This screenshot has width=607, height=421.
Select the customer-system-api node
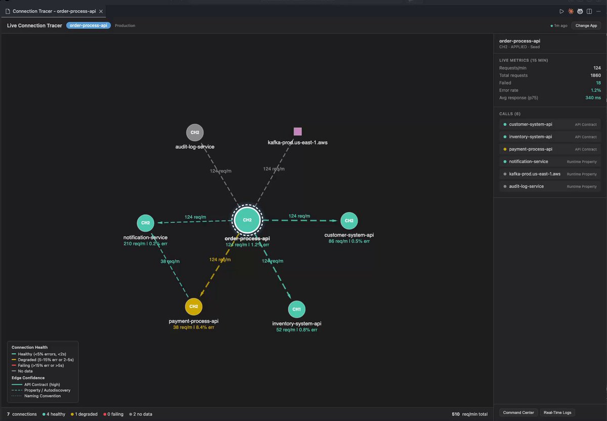(x=349, y=221)
